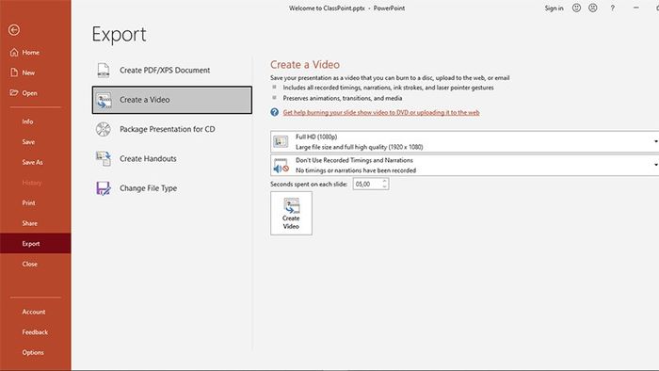The image size is (659, 371).
Task: Click the Create Handouts icon
Action: click(104, 159)
